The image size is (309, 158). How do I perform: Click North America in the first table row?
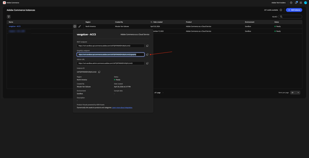click(x=91, y=26)
